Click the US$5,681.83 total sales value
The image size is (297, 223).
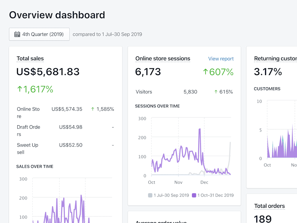coord(48,72)
